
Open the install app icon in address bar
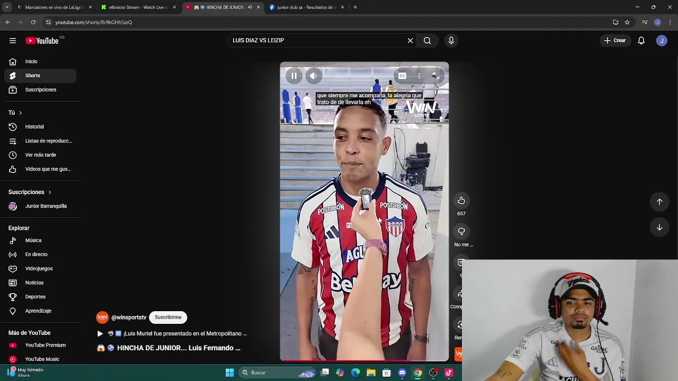[615, 22]
